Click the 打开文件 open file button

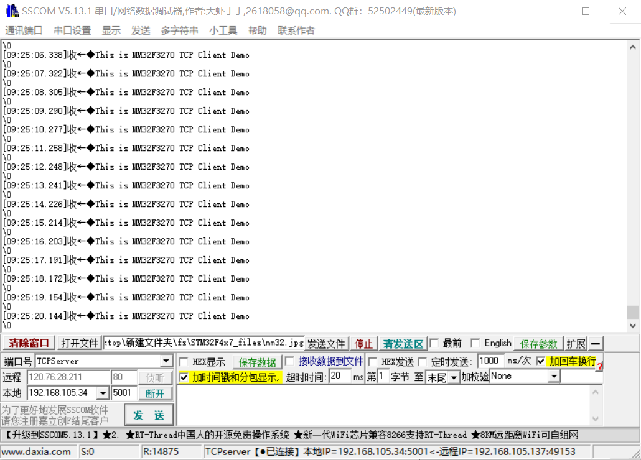click(x=80, y=343)
